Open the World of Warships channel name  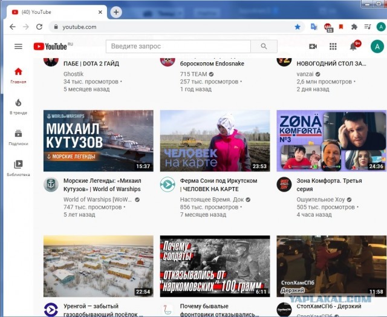pos(97,200)
